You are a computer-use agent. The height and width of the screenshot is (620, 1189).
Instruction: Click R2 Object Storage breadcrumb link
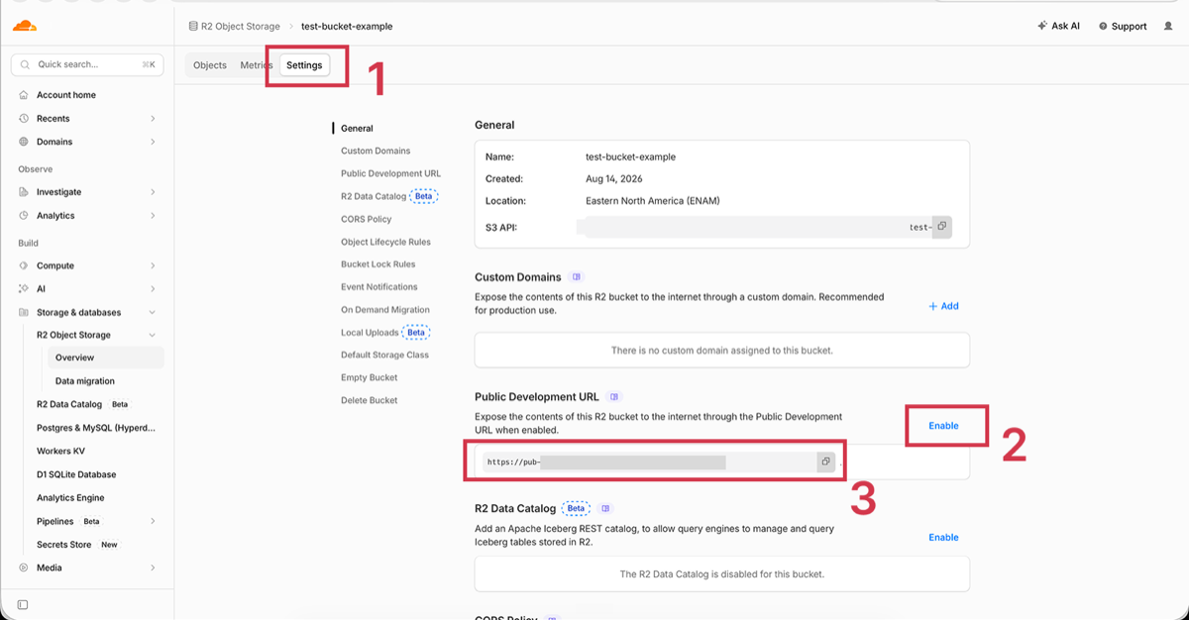241,26
